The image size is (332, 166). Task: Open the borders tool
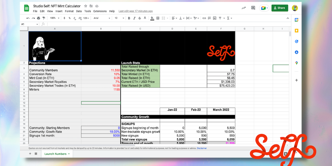point(158,18)
